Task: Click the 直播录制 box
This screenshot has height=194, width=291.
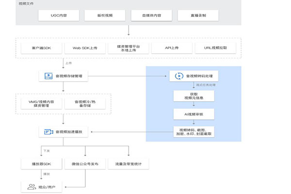Action: [x=198, y=16]
